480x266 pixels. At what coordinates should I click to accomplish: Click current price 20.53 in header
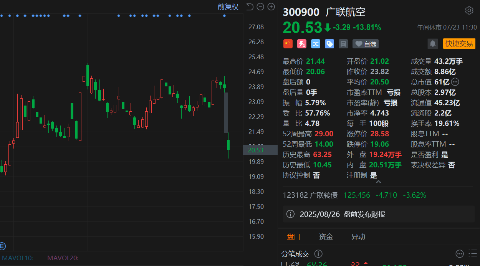pyautogui.click(x=303, y=27)
